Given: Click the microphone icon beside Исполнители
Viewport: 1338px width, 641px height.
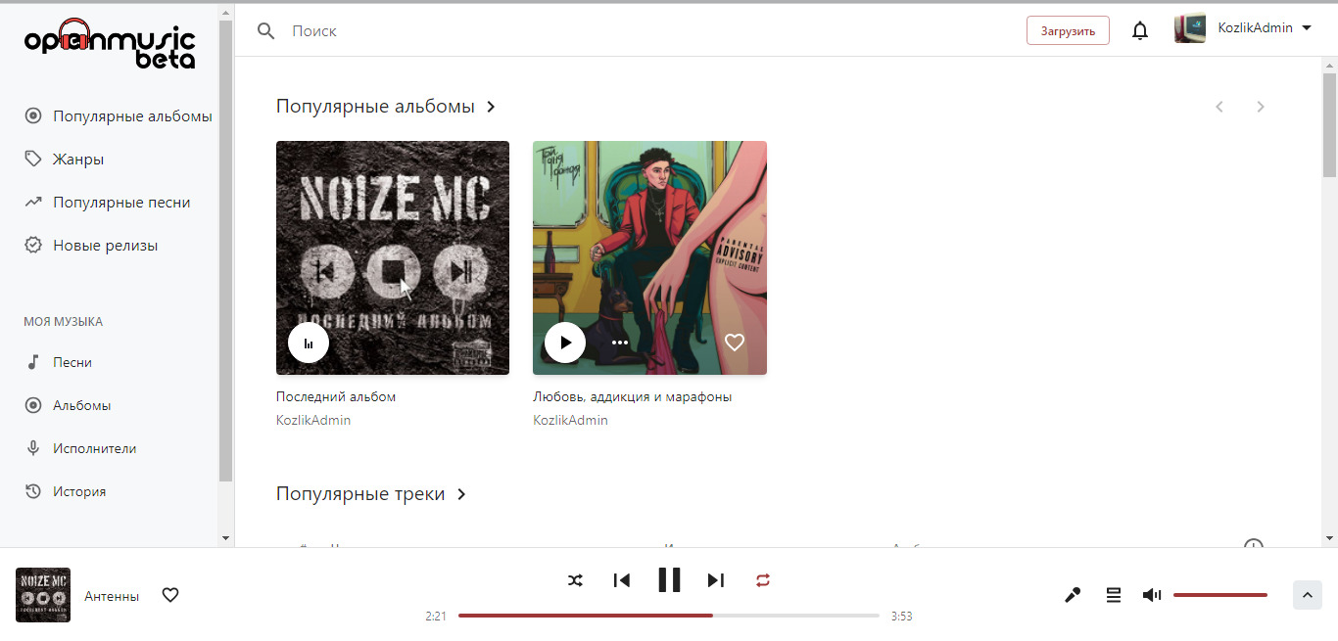Looking at the screenshot, I should coord(33,448).
